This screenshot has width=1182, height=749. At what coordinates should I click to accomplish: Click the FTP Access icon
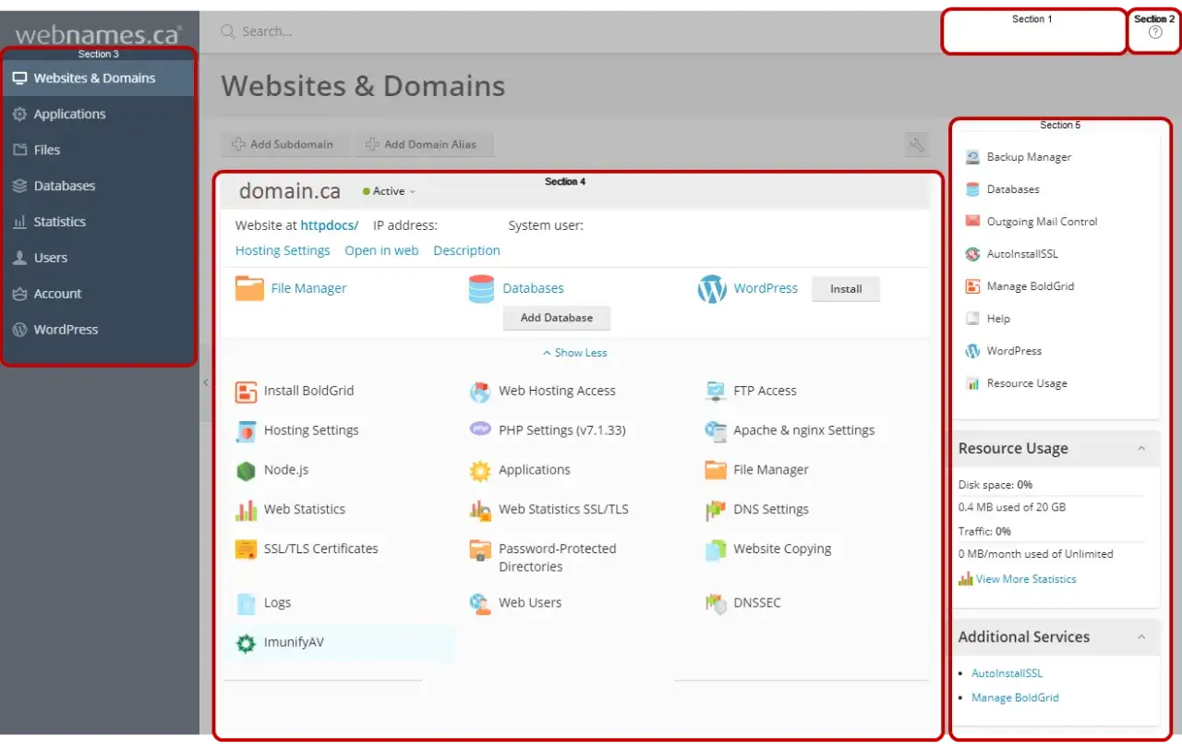(716, 392)
